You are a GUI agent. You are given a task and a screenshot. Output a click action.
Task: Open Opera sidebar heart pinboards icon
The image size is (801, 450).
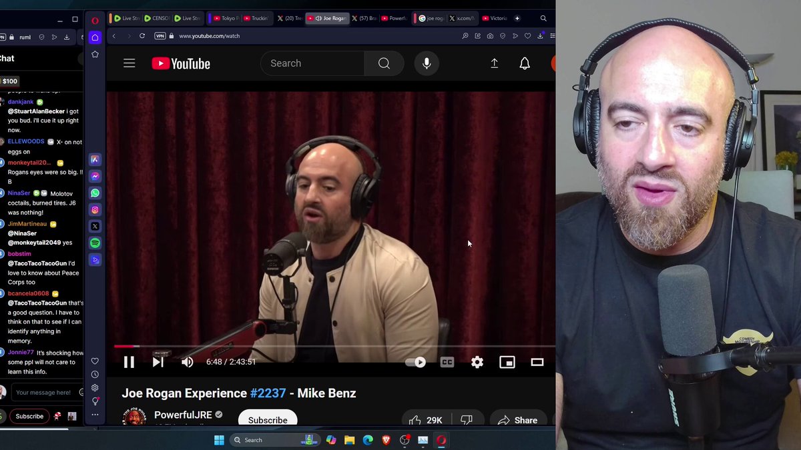[x=95, y=361]
